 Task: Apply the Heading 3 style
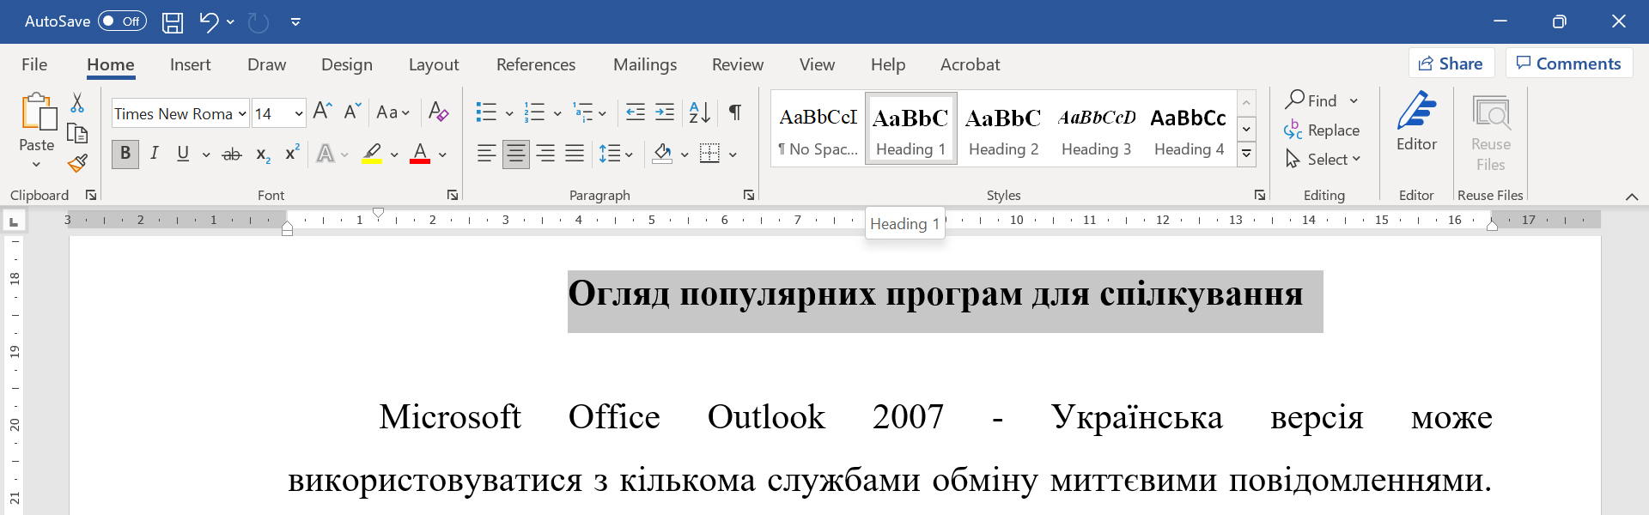[x=1097, y=130]
